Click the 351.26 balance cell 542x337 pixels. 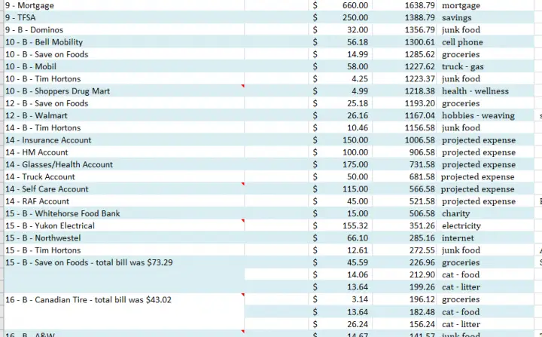[x=404, y=226]
